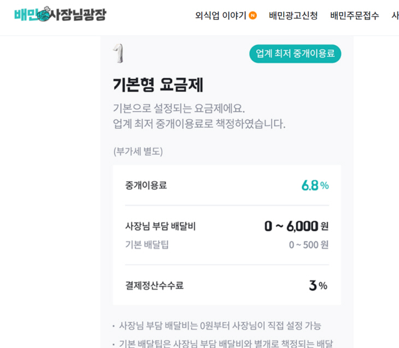Go to 배민주문접수 in the navigation
399x348 pixels.
point(354,15)
